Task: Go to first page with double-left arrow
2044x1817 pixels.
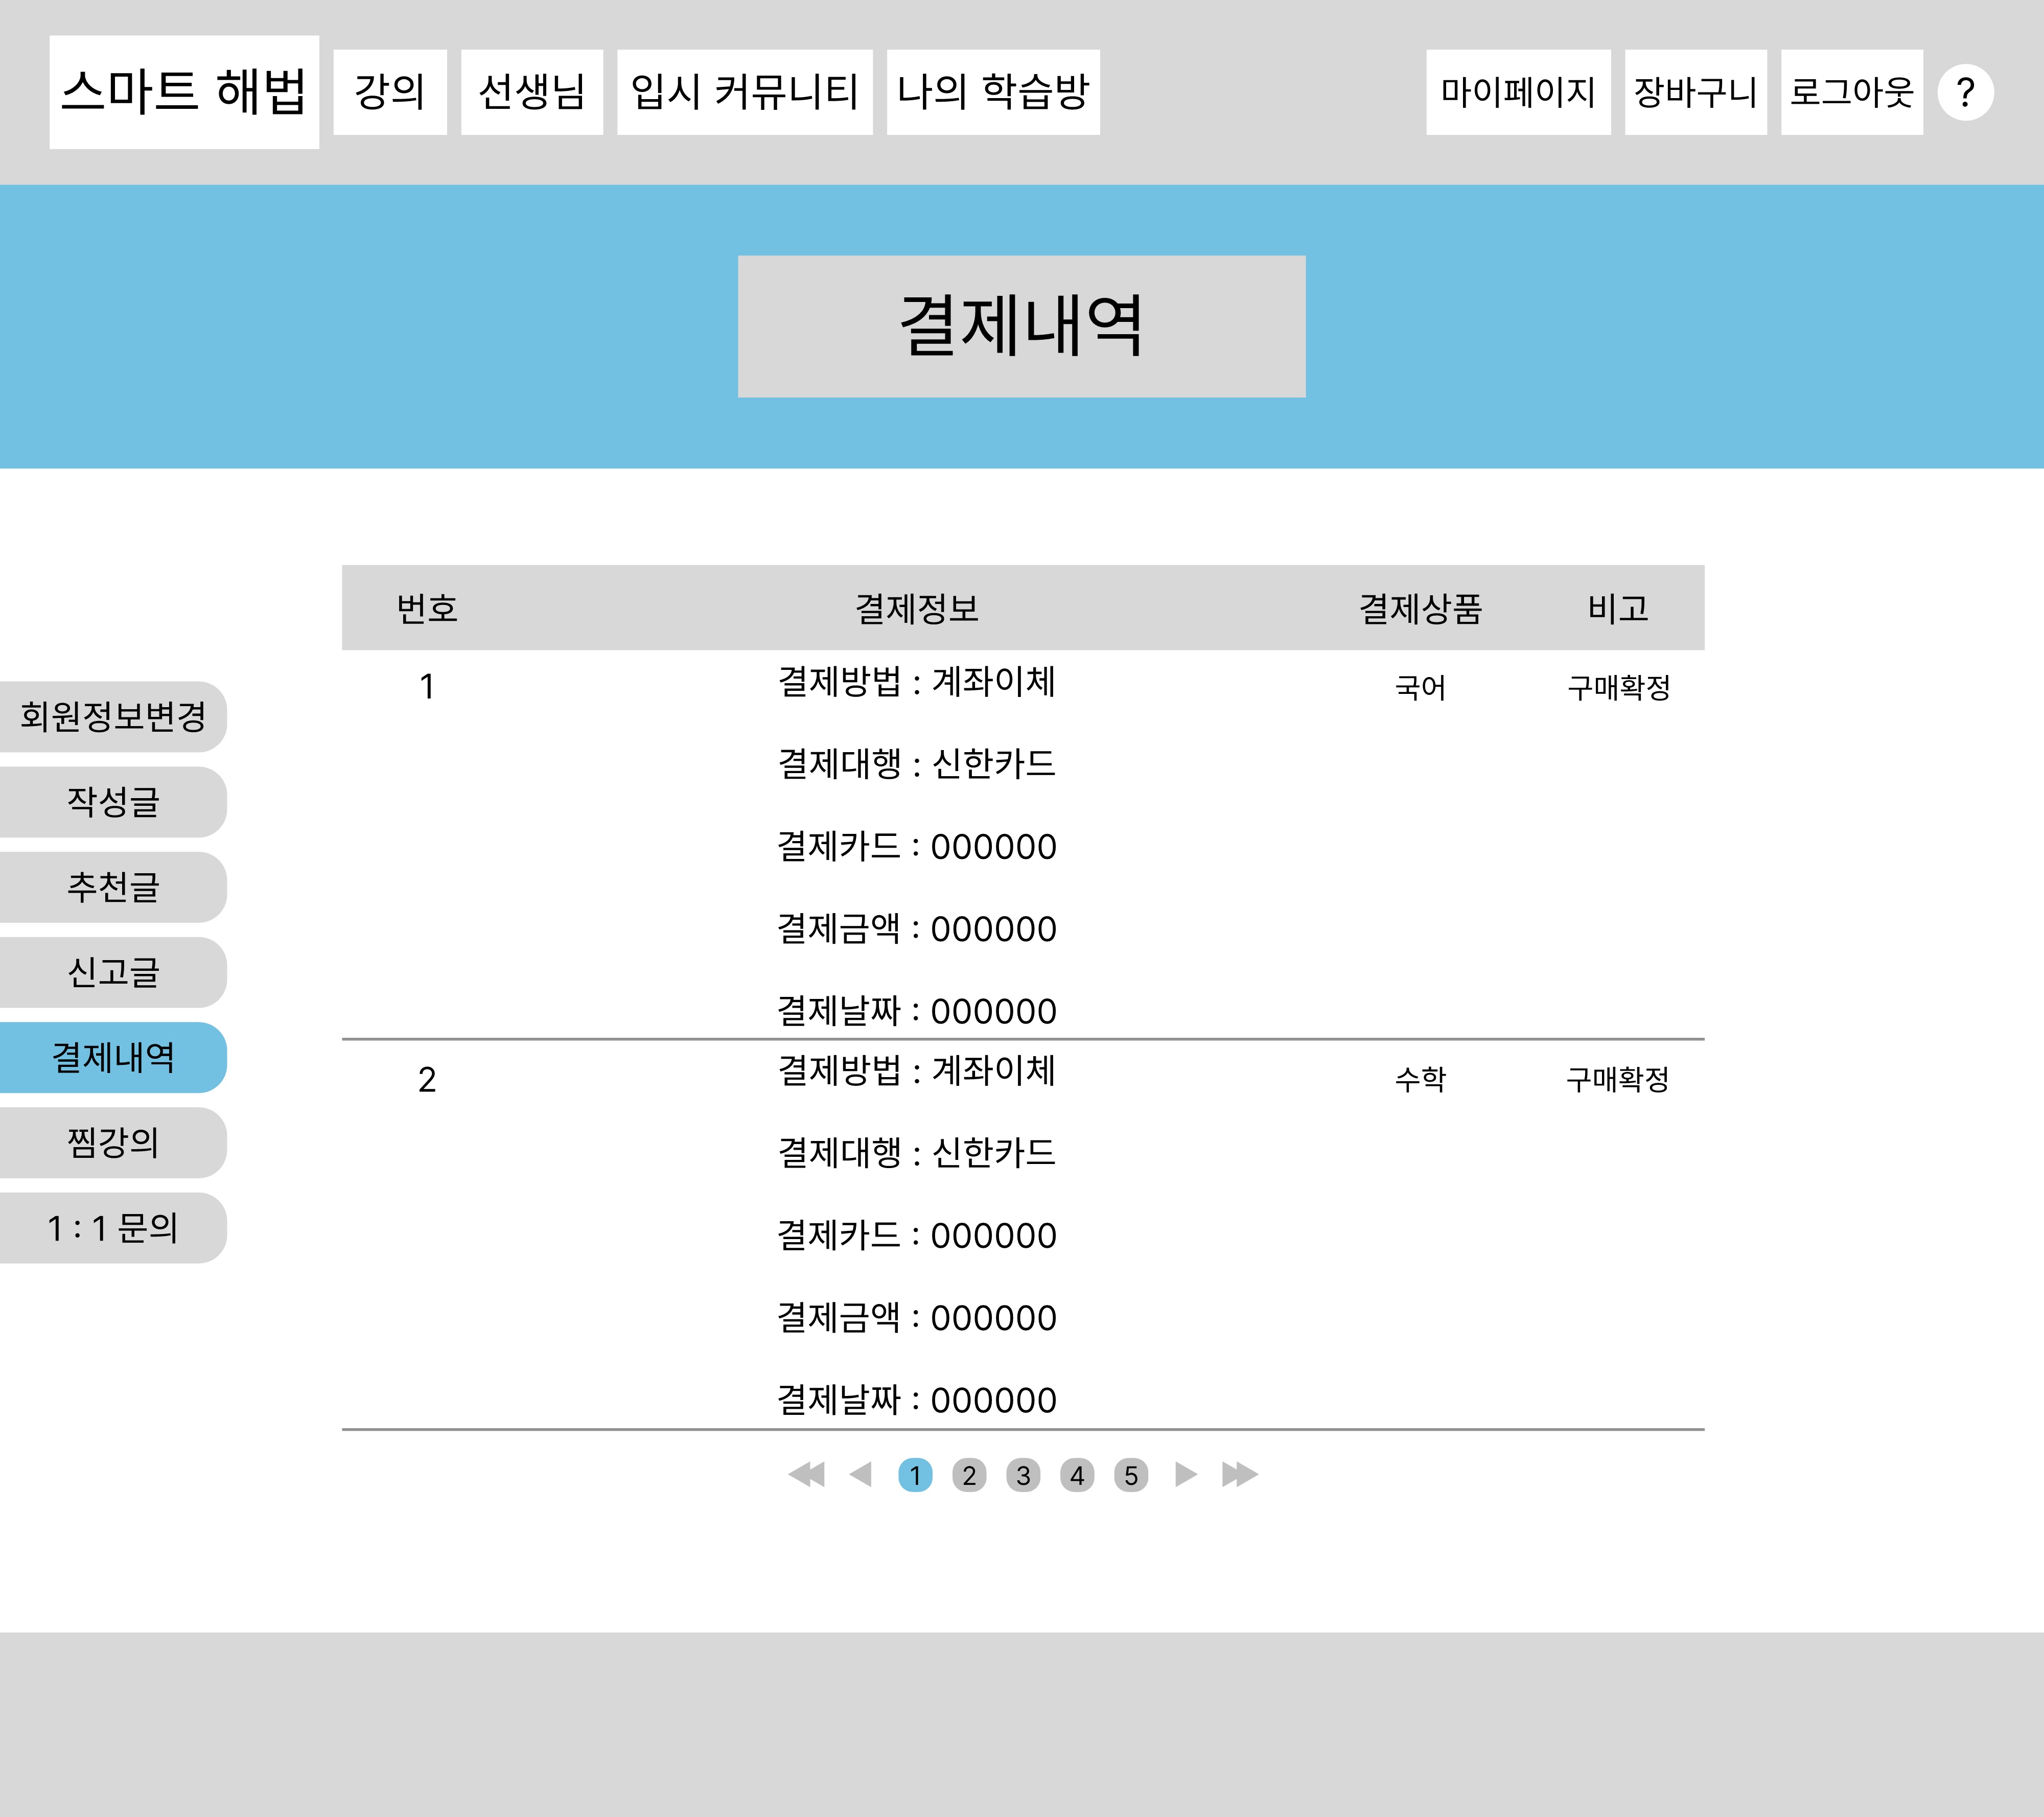Action: 806,1474
